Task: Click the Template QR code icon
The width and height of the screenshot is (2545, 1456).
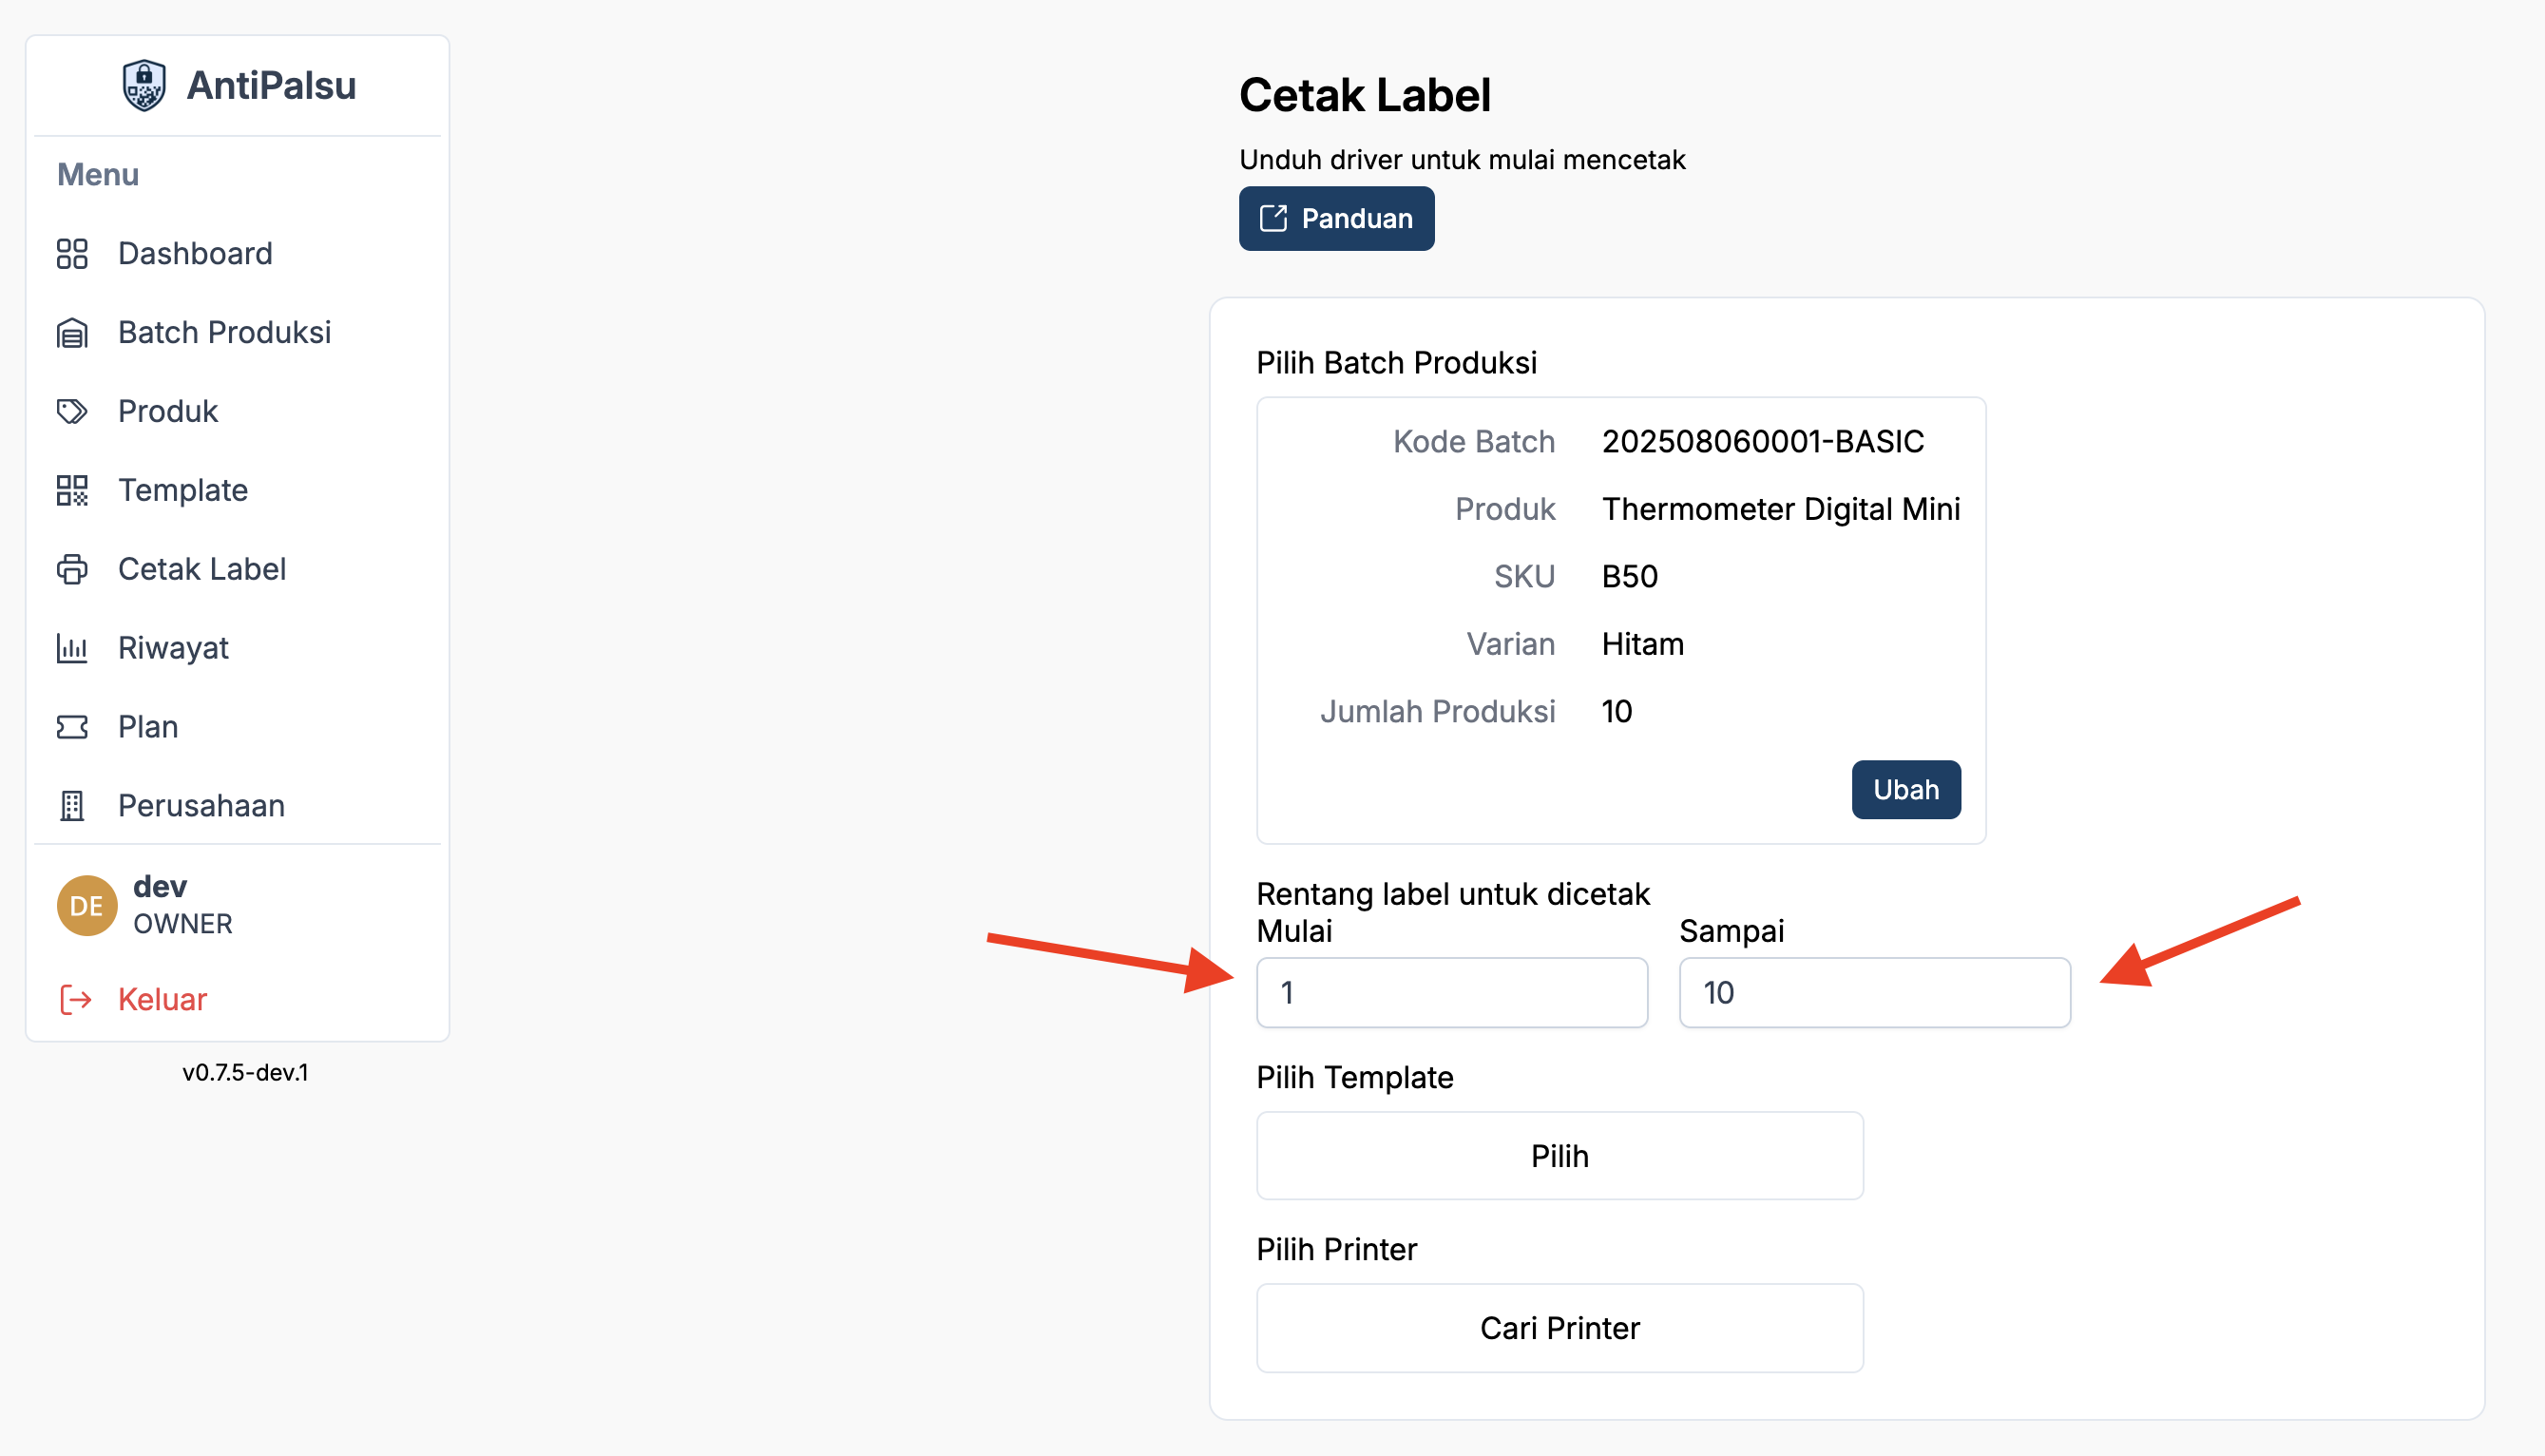Action: (x=72, y=490)
